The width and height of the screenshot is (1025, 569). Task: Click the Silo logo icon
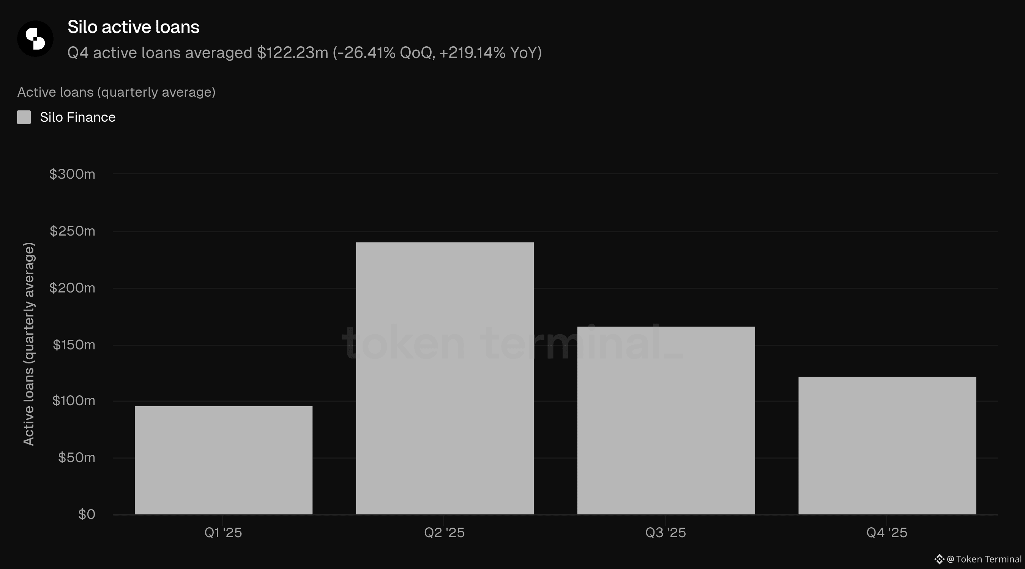point(35,39)
